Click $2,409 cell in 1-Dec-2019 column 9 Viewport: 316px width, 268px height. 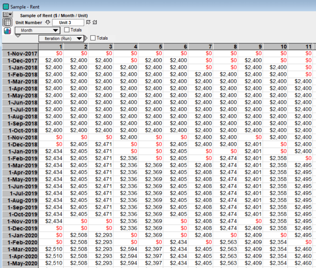[251, 228]
